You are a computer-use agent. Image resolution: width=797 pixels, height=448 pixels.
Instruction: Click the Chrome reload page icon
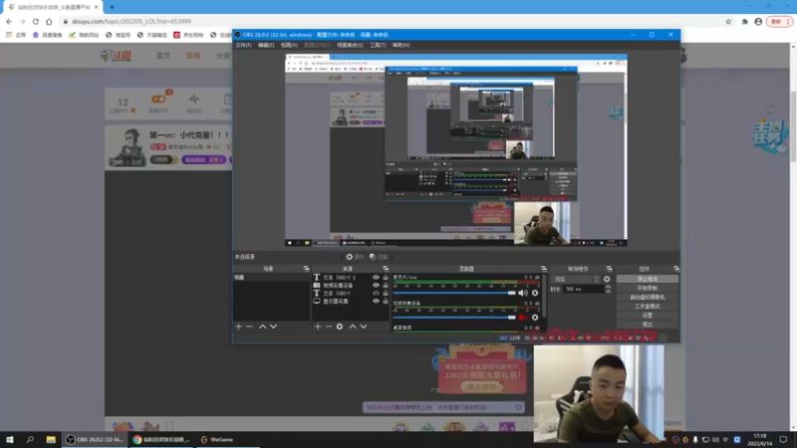click(x=36, y=21)
